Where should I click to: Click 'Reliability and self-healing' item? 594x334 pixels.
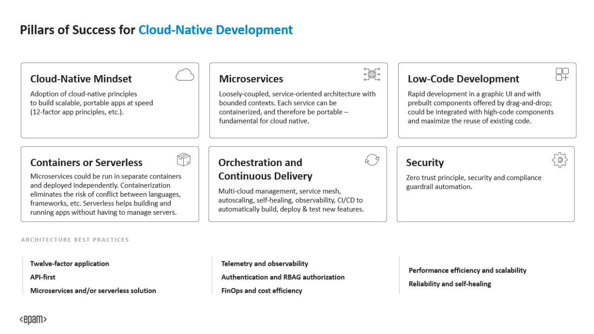(450, 283)
